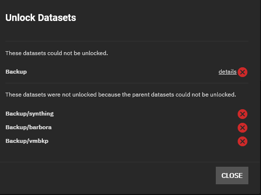Image resolution: width=261 pixels, height=195 pixels.
Task: Click the parent datasets explanation message
Action: [121, 95]
